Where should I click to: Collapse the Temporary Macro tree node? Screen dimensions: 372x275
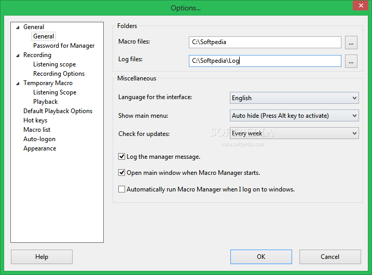tap(18, 83)
